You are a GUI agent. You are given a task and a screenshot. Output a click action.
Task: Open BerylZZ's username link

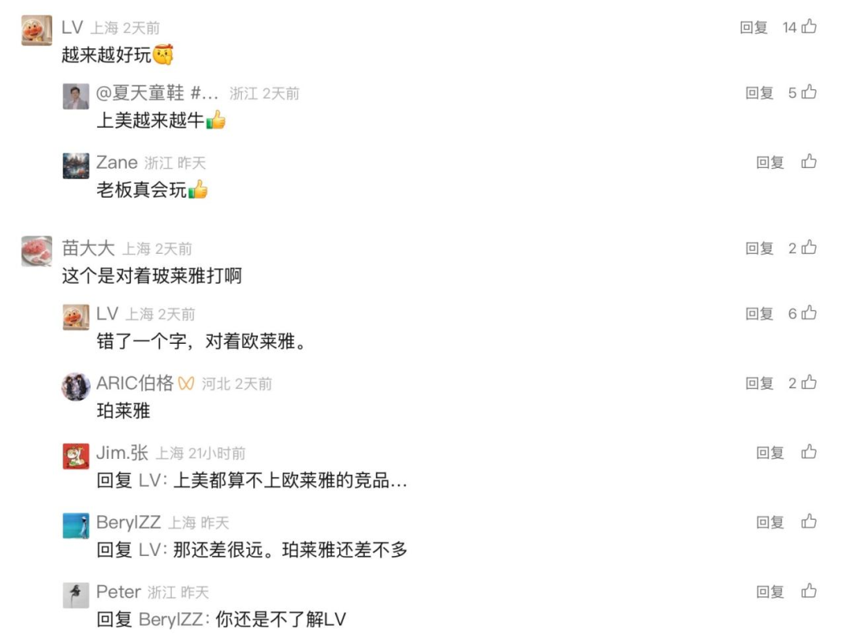129,522
